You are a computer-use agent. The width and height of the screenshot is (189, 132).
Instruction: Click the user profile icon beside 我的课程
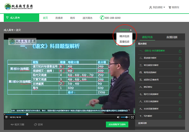(151, 8)
